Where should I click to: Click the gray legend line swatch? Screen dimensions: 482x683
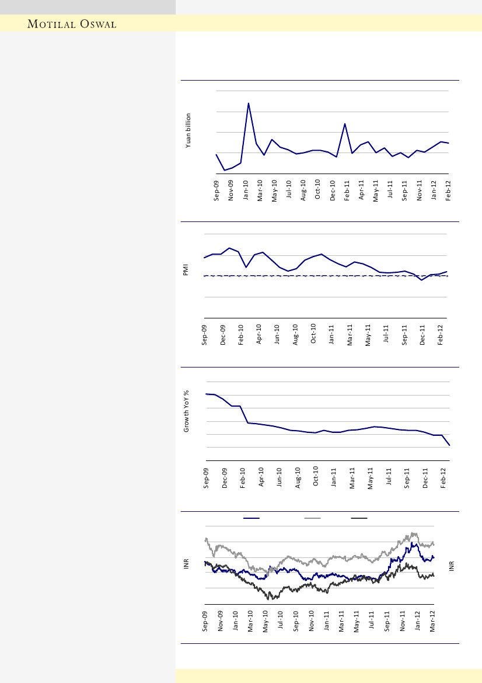coord(312,518)
